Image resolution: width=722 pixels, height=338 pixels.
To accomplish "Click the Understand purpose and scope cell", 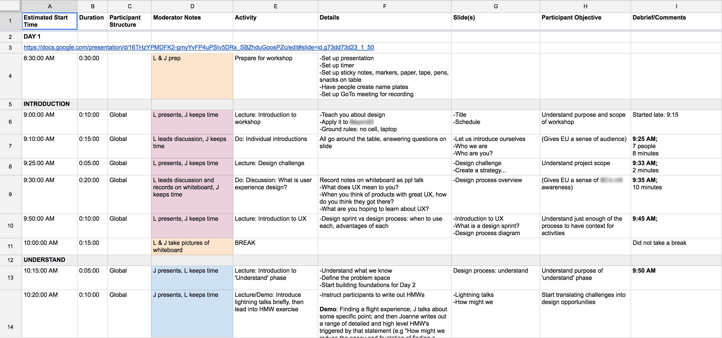I will [585, 122].
